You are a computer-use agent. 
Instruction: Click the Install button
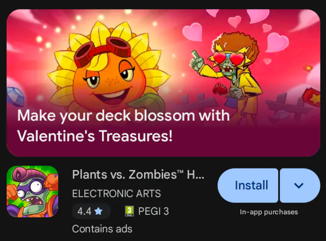pos(248,185)
